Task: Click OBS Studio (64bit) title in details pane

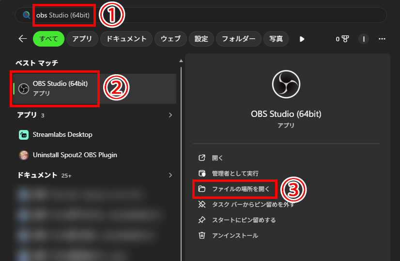Action: point(286,114)
